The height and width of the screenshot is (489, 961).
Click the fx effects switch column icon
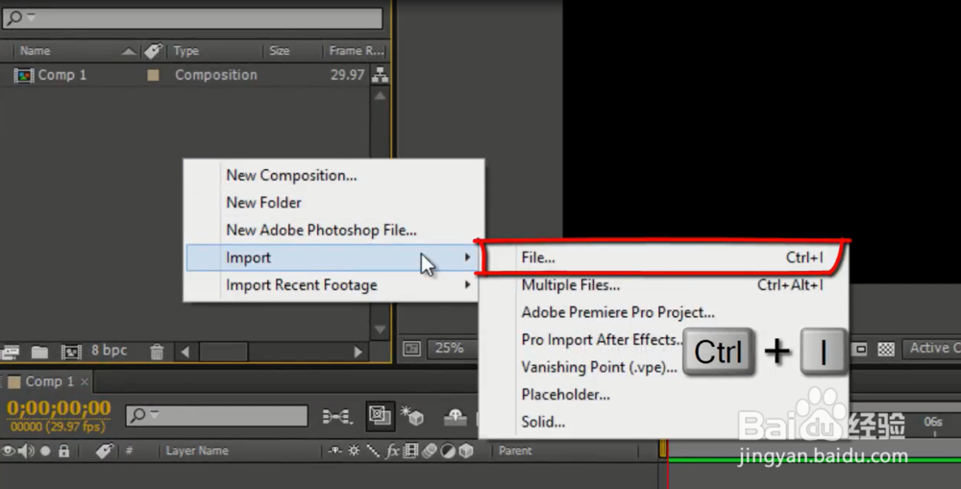click(x=392, y=451)
